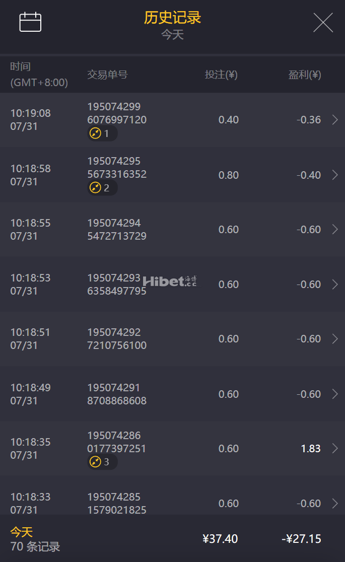Close the history records panel
Screen dimensions: 345x562
click(323, 23)
